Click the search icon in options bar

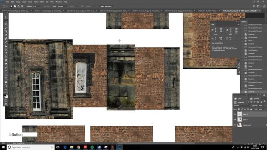pyautogui.click(x=254, y=6)
